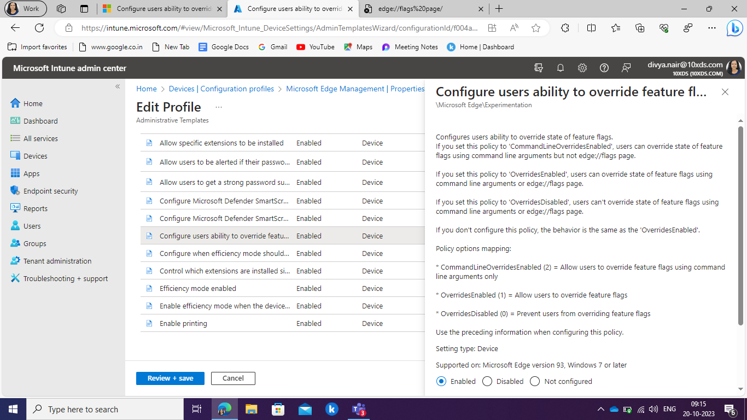Open a new browser tab
The image size is (747, 420).
pyautogui.click(x=499, y=9)
